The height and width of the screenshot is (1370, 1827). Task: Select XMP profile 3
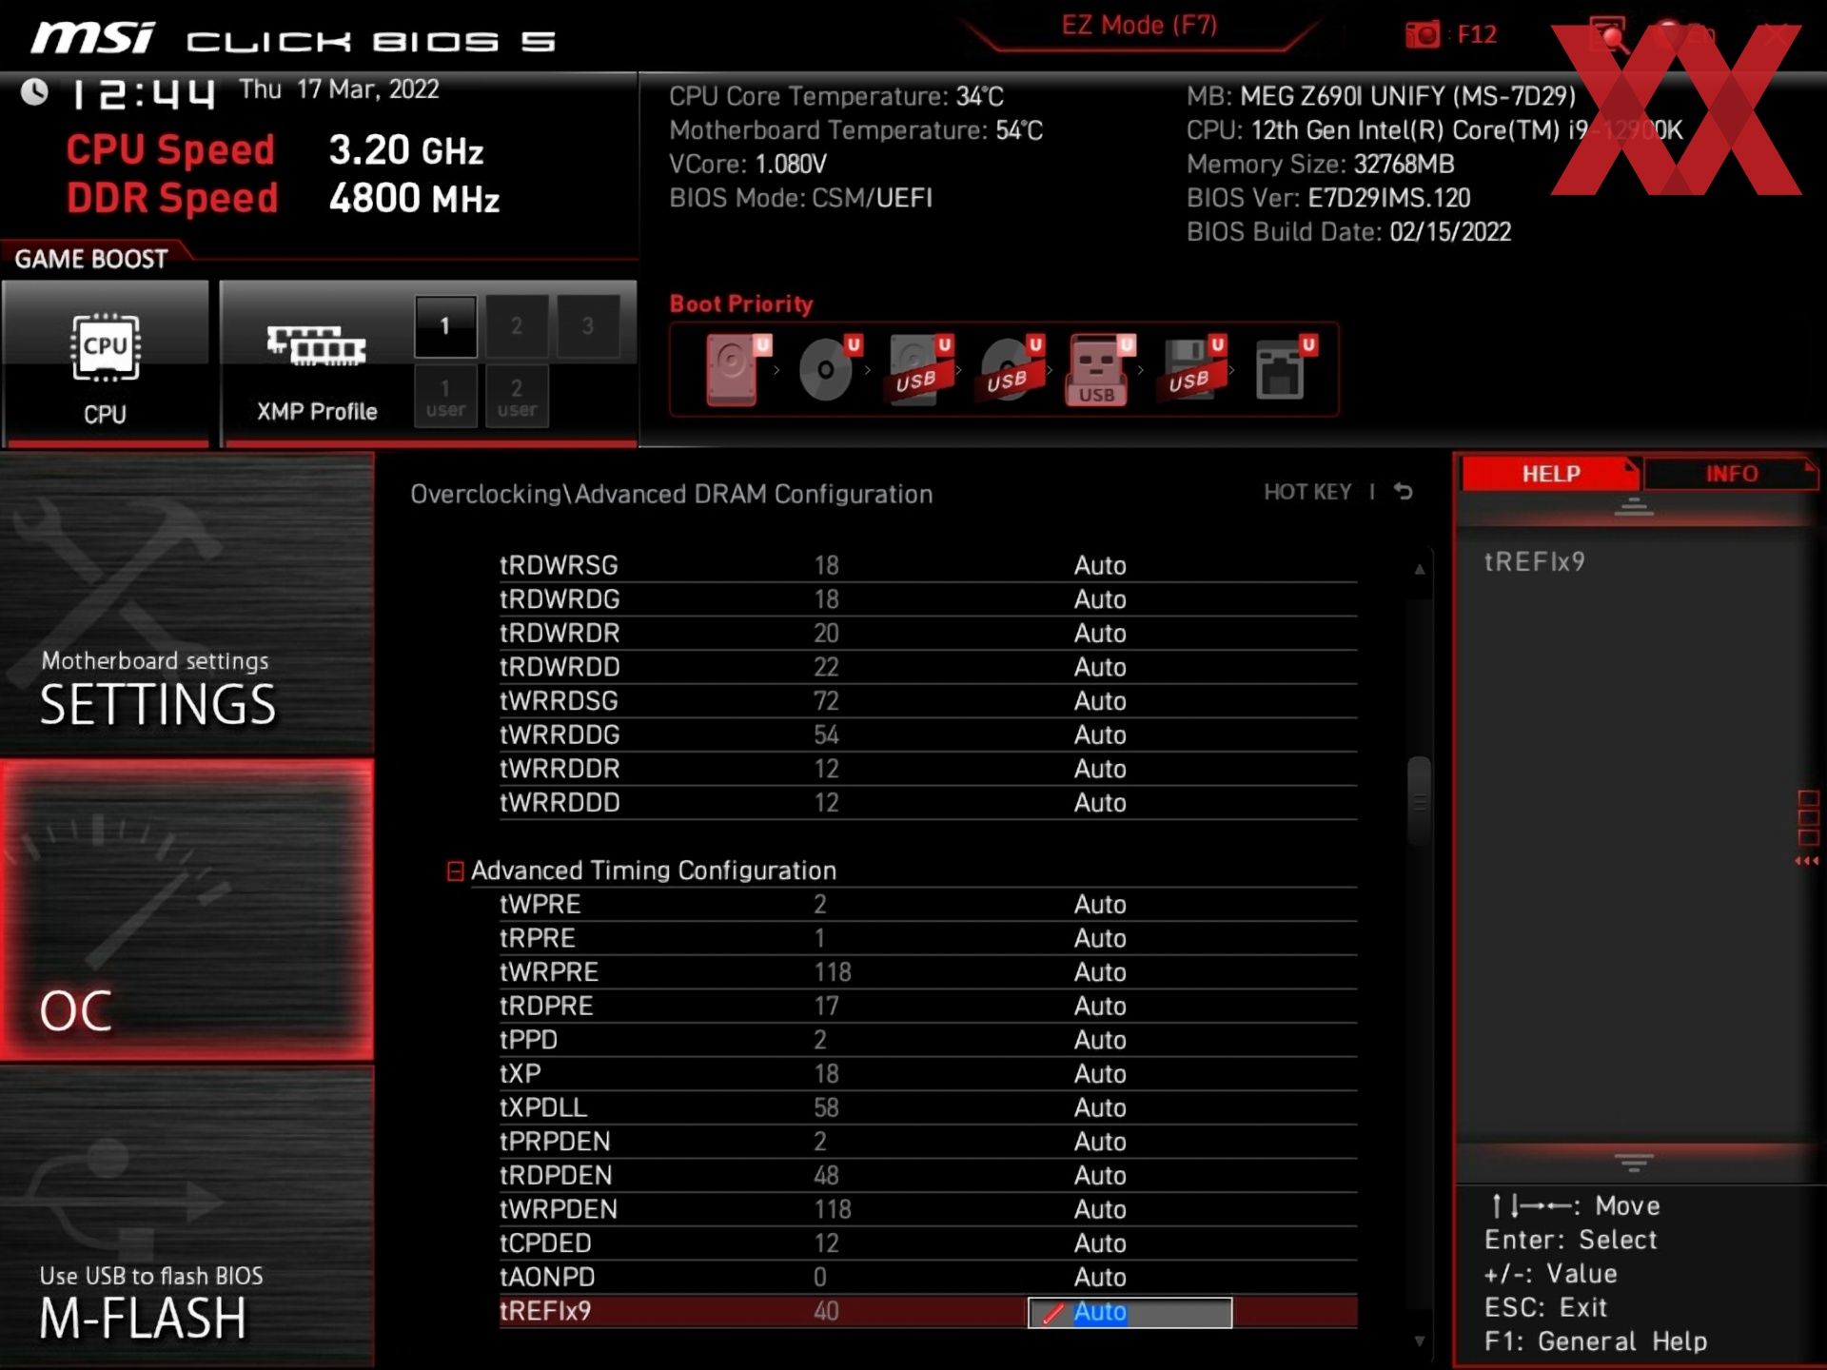pyautogui.click(x=588, y=326)
